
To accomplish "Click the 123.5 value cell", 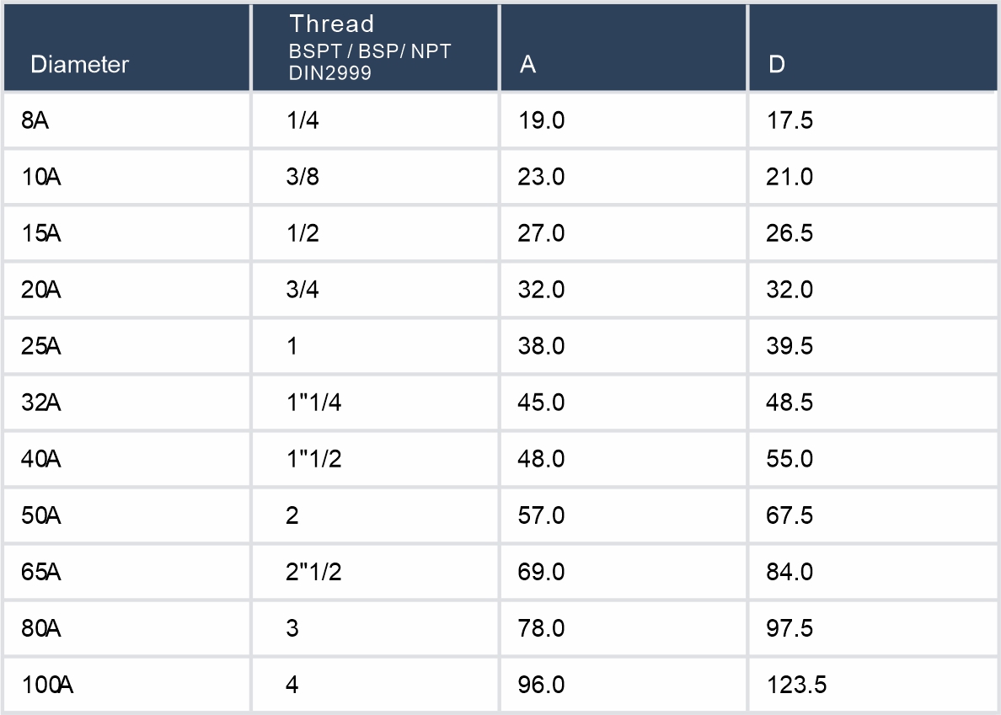I will click(x=797, y=685).
